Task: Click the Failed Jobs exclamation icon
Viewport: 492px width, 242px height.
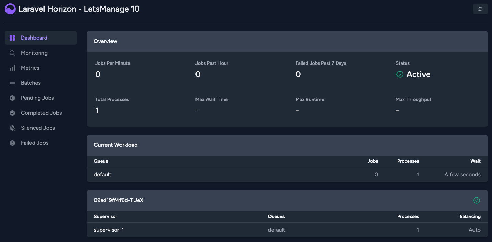Action: [12, 143]
